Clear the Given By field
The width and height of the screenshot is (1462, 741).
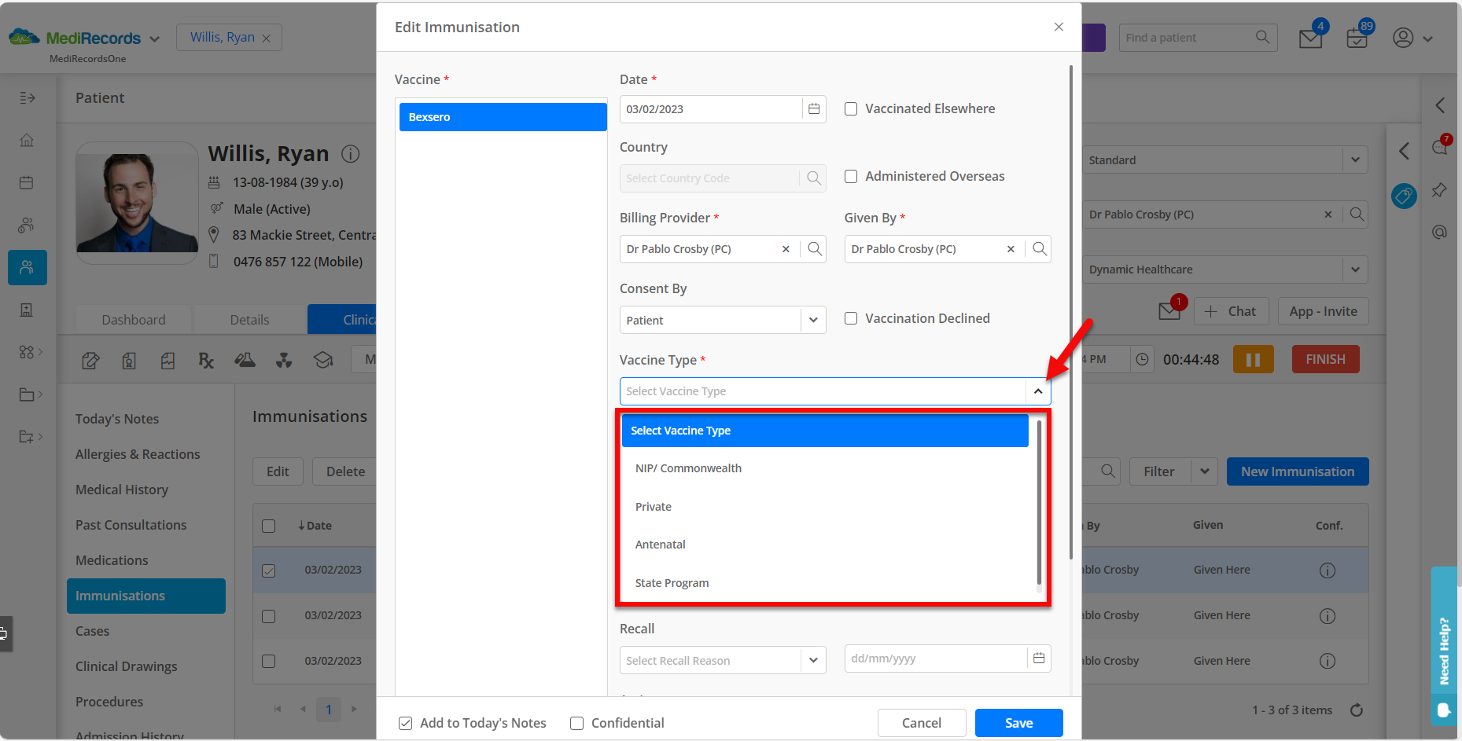pos(1011,249)
